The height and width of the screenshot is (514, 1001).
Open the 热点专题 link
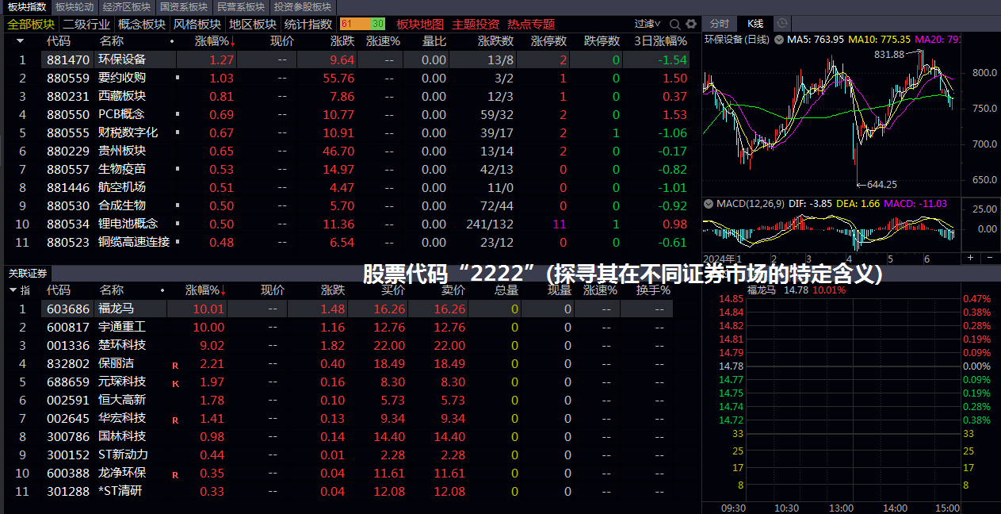tap(531, 24)
